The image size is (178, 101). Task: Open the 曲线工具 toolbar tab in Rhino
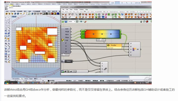[x=55, y=11]
